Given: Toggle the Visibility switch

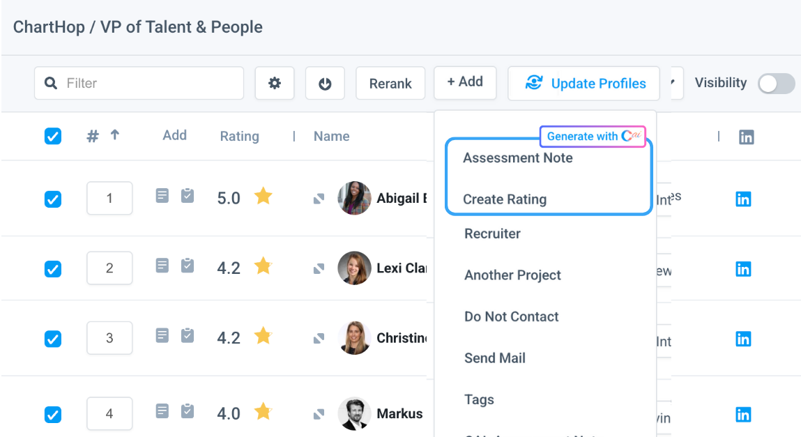Looking at the screenshot, I should (776, 83).
